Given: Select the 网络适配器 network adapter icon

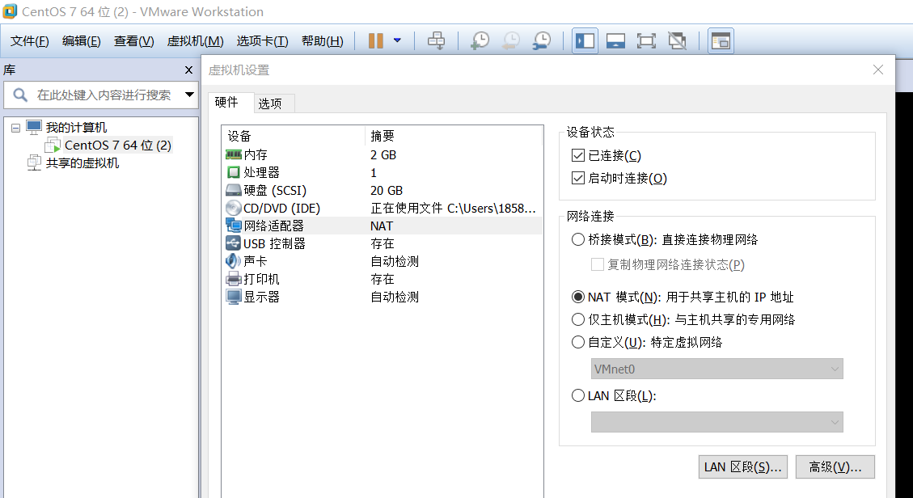Looking at the screenshot, I should click(x=234, y=226).
